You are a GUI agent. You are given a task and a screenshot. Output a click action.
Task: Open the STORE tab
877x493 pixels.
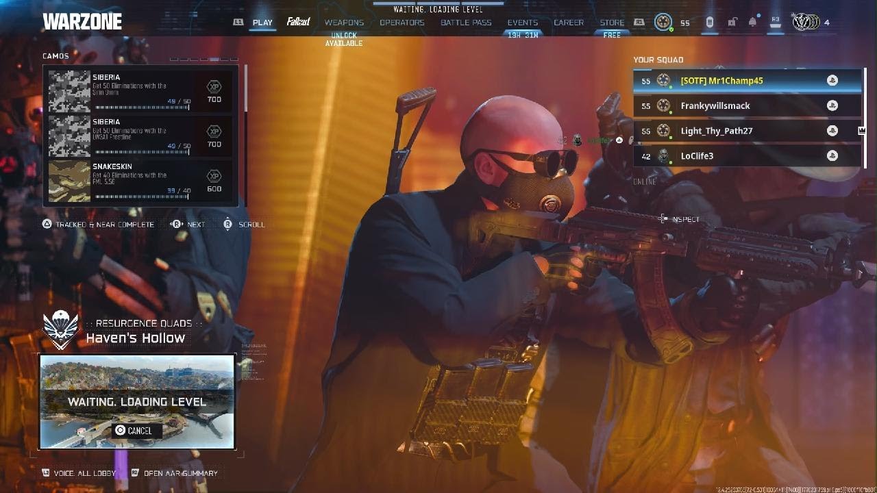[612, 23]
